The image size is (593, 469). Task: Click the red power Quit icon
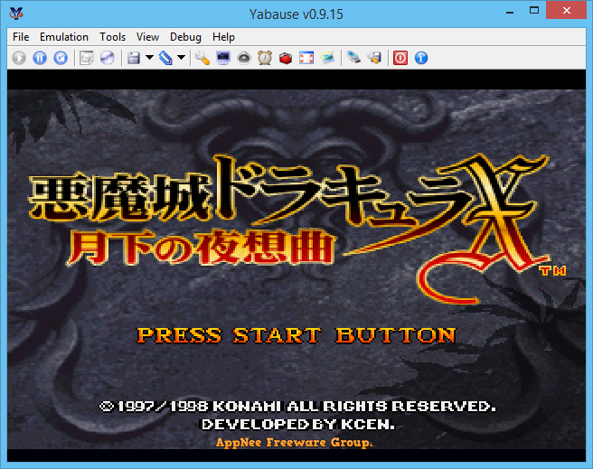[x=400, y=58]
